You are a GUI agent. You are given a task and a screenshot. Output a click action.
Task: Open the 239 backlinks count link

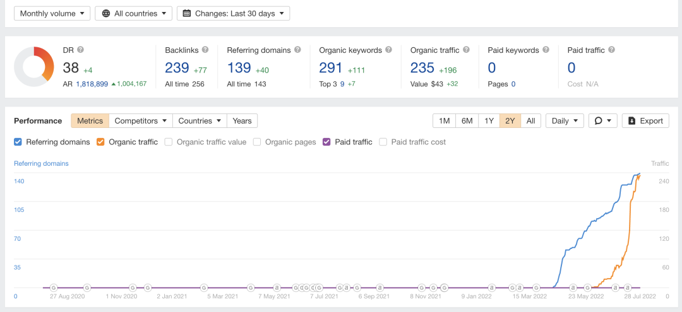click(x=177, y=68)
